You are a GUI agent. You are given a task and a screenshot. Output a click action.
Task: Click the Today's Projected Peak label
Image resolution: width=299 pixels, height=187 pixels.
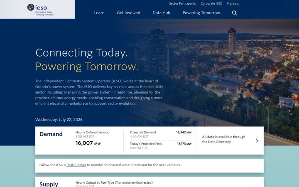click(146, 144)
